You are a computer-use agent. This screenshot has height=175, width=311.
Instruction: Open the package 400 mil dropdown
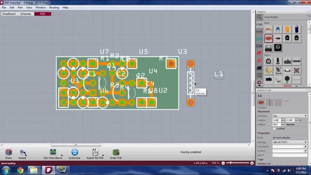(x=290, y=142)
